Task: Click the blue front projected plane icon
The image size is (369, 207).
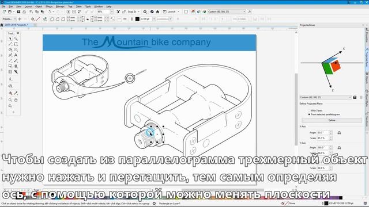Action: [x=198, y=11]
